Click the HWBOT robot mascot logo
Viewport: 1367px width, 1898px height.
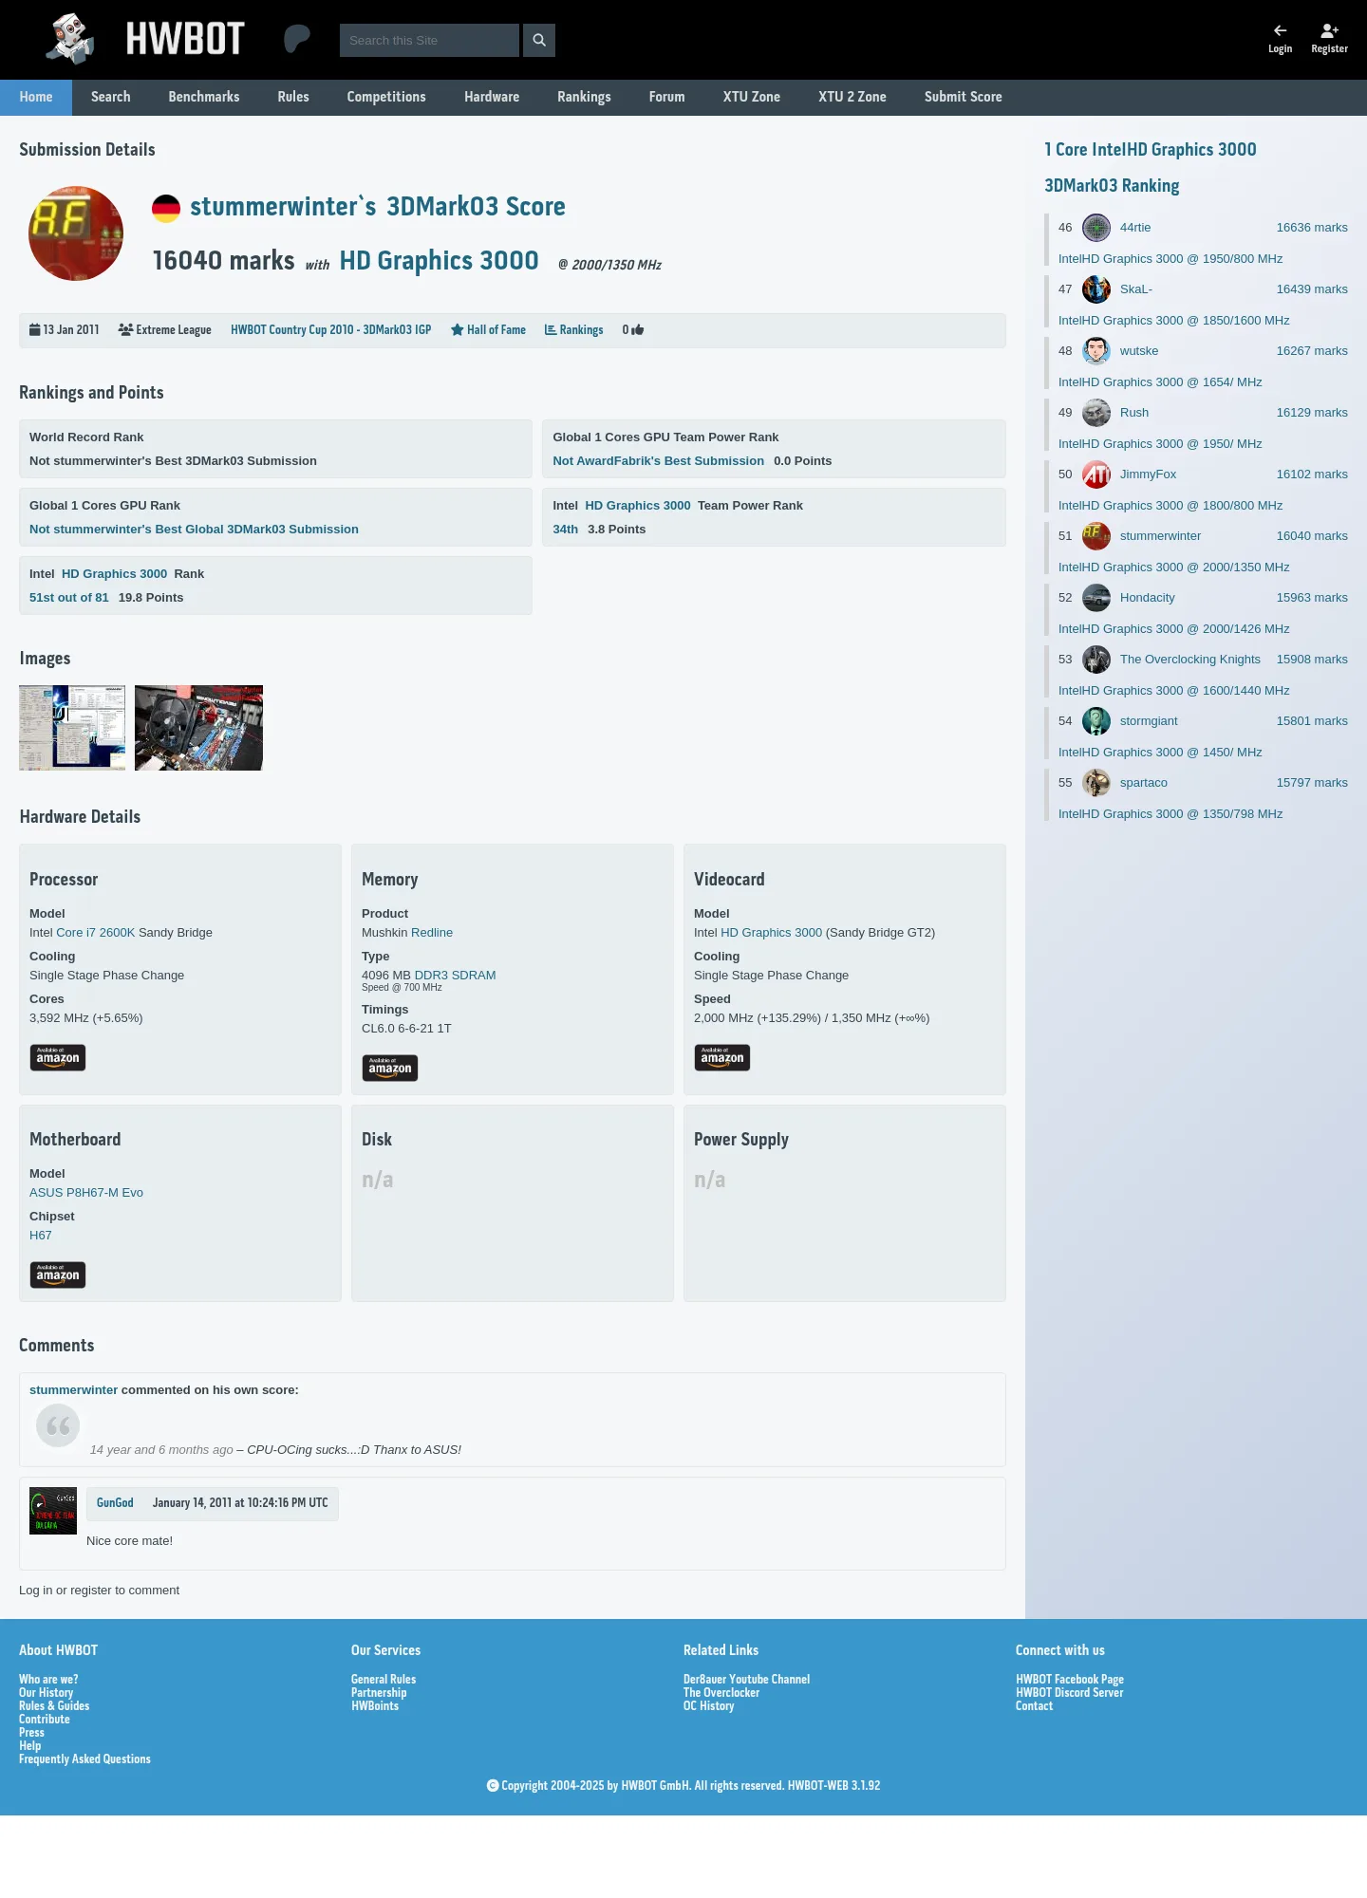(x=71, y=39)
